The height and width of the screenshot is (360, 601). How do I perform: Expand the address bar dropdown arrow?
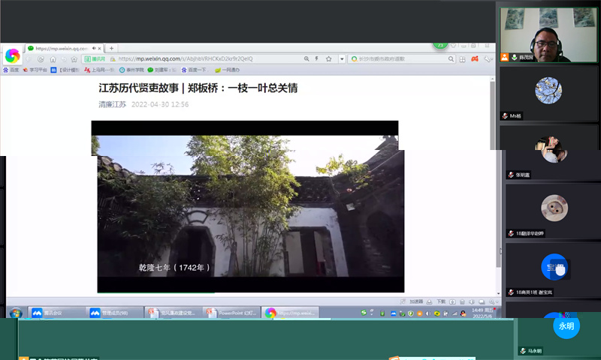point(342,59)
